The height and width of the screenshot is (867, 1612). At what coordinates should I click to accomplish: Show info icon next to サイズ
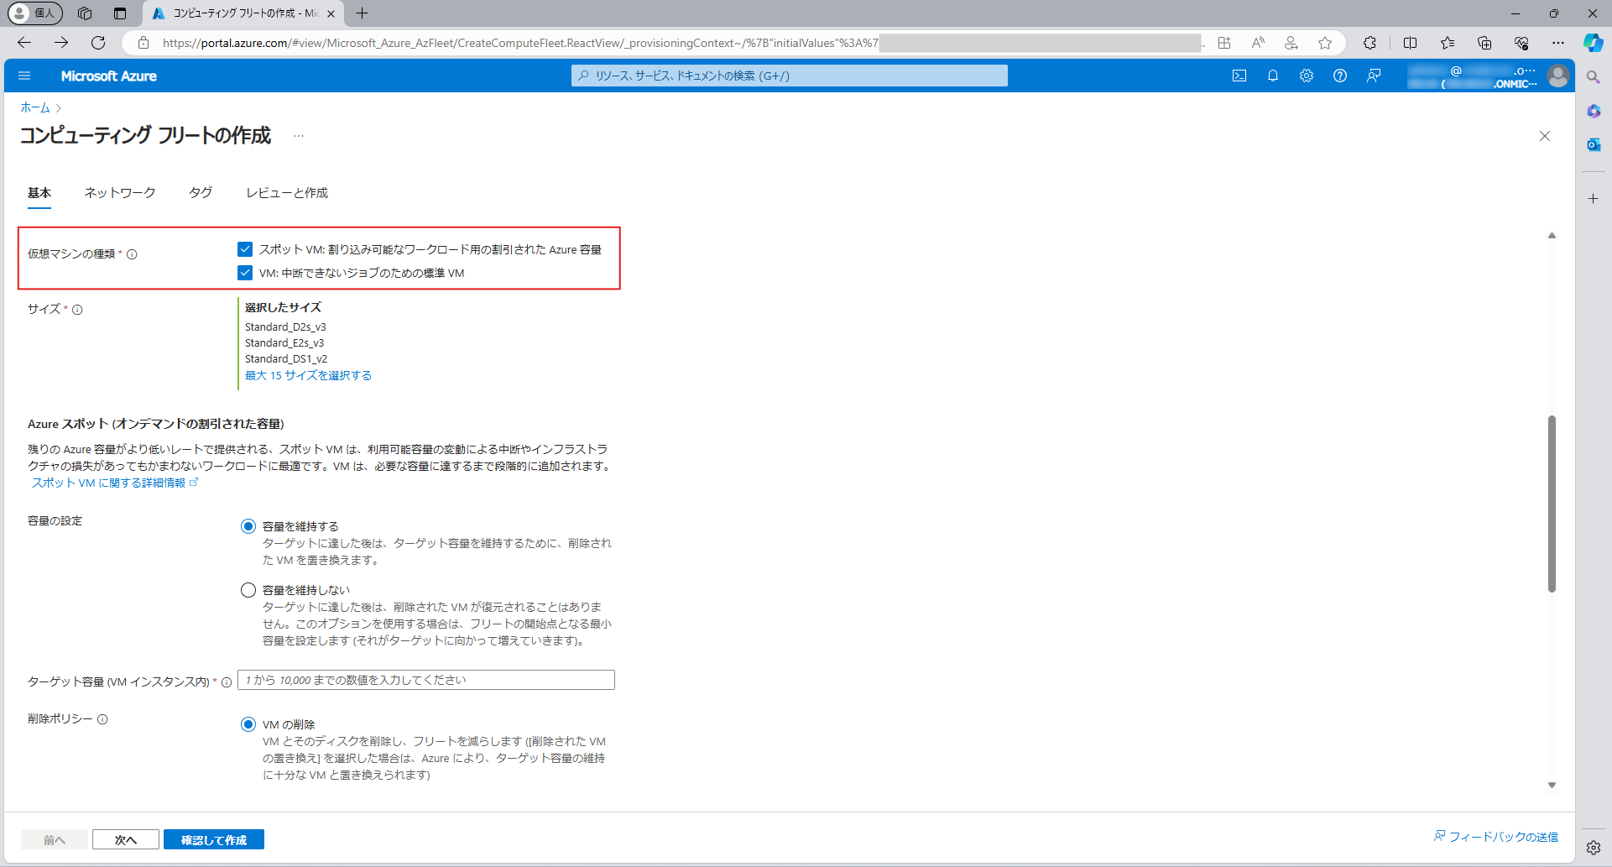tap(77, 310)
